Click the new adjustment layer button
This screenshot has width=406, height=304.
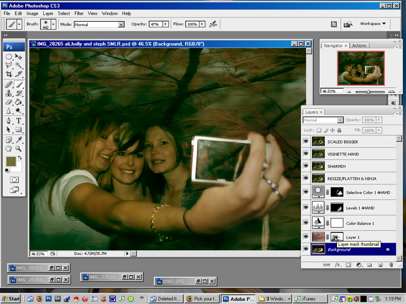tap(359, 264)
